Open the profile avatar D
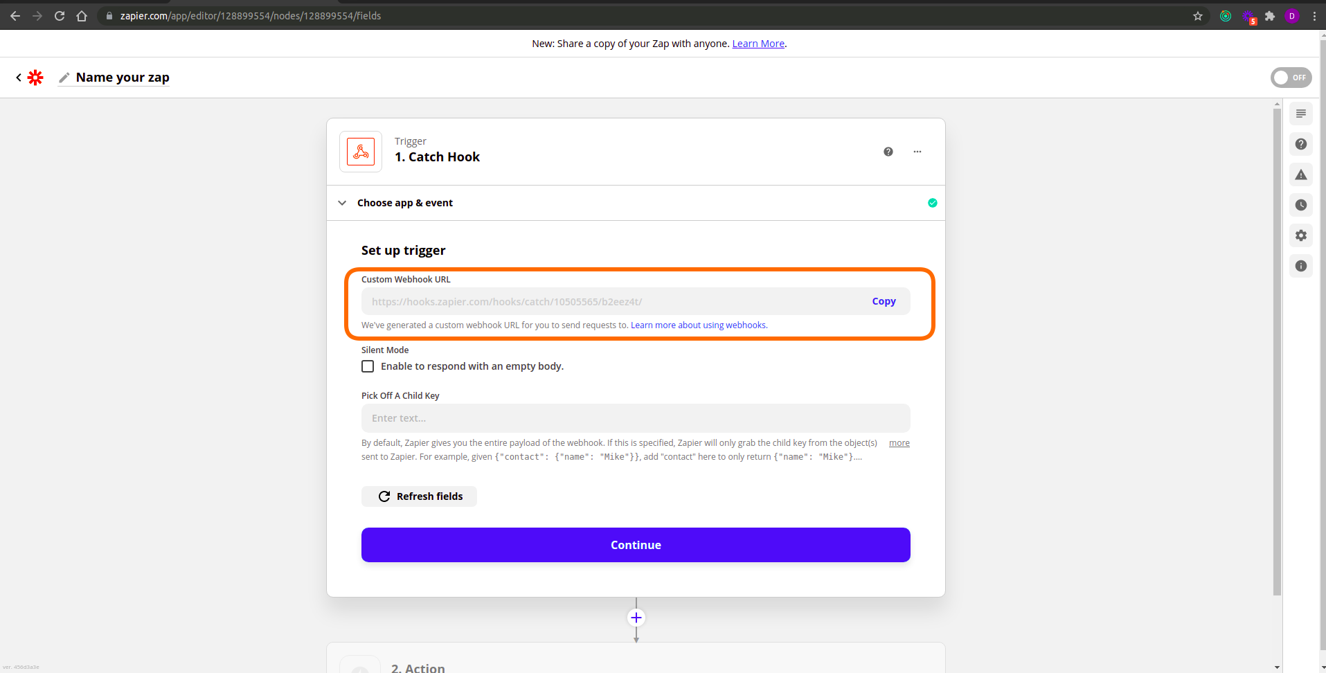 point(1292,16)
